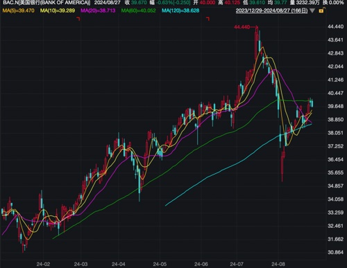Click the high price 40.125 value
This screenshot has width=347, height=268.
tap(232, 3)
